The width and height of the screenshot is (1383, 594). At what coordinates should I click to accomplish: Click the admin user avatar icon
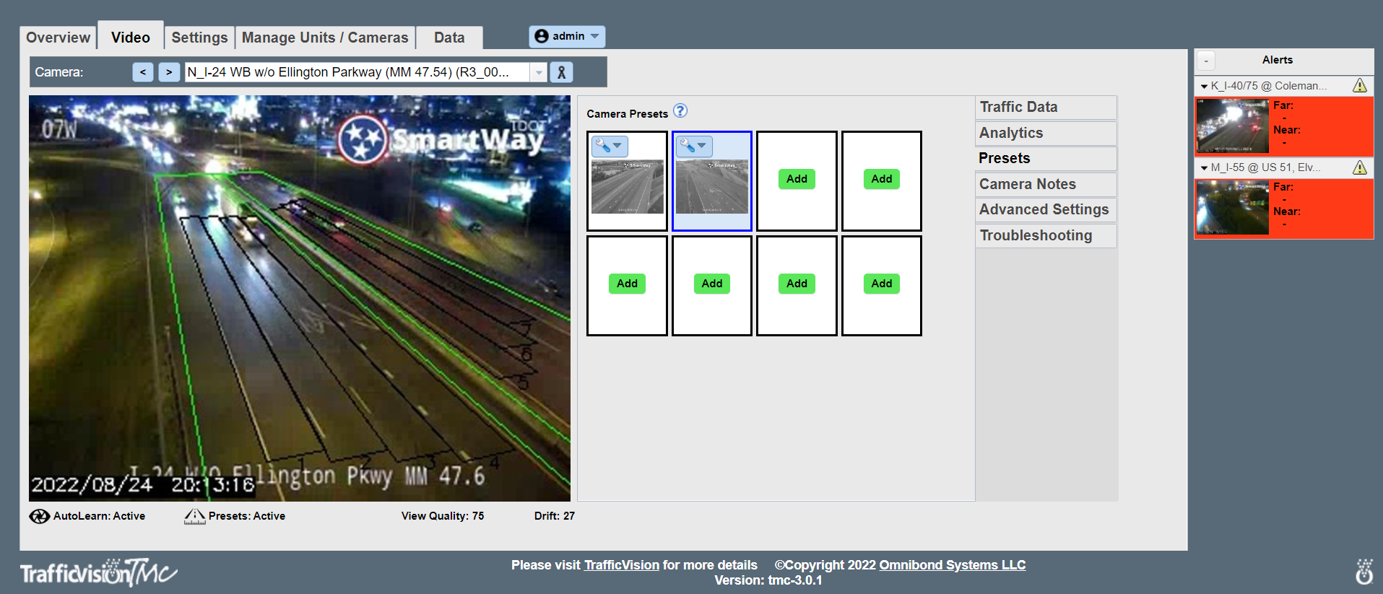(x=542, y=36)
